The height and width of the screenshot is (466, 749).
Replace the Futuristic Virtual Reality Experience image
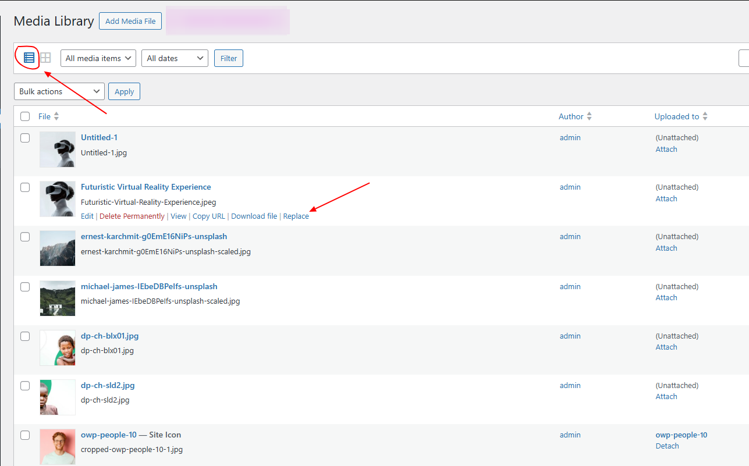(296, 216)
